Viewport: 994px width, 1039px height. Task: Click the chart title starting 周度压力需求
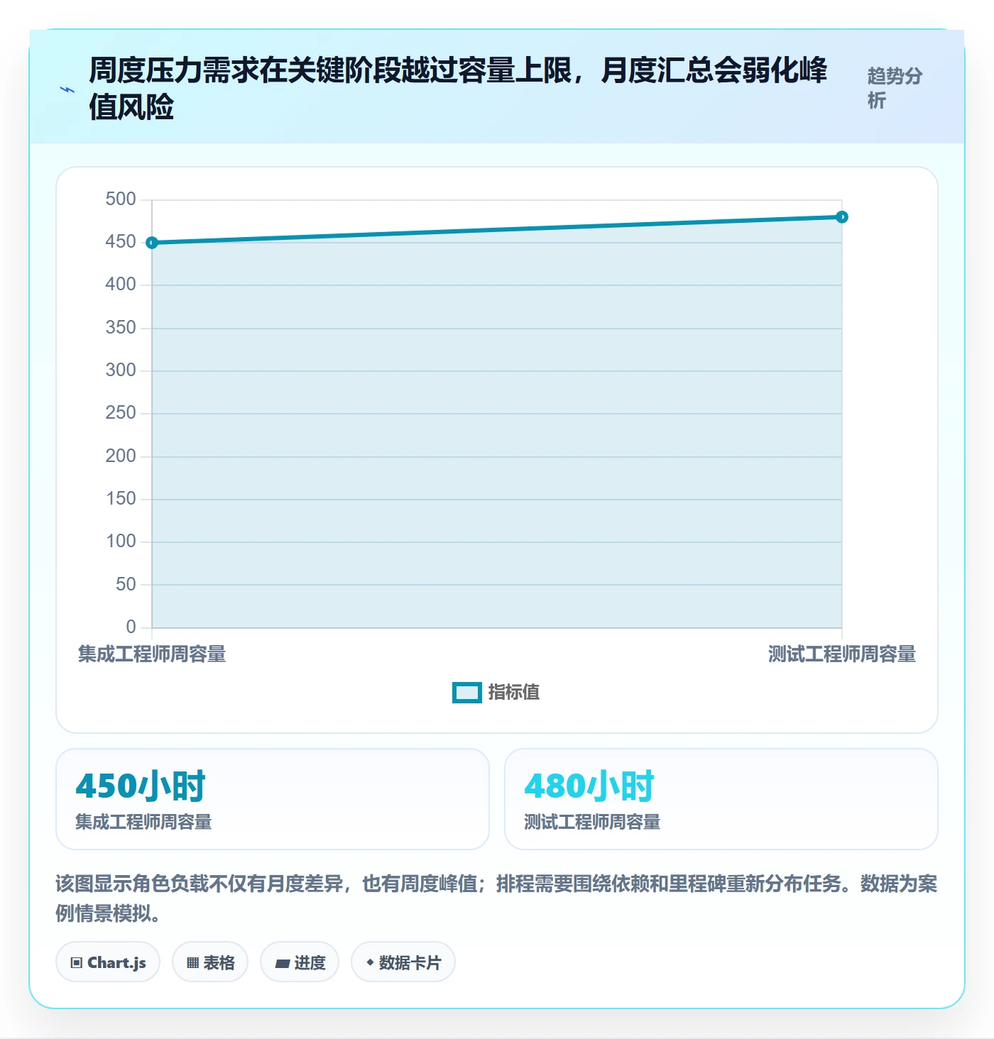point(458,89)
